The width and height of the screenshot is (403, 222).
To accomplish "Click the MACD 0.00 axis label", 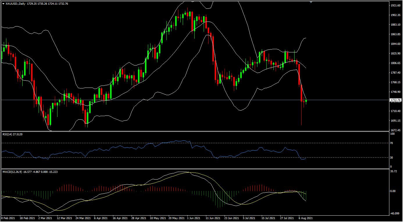I will pyautogui.click(x=393, y=191).
